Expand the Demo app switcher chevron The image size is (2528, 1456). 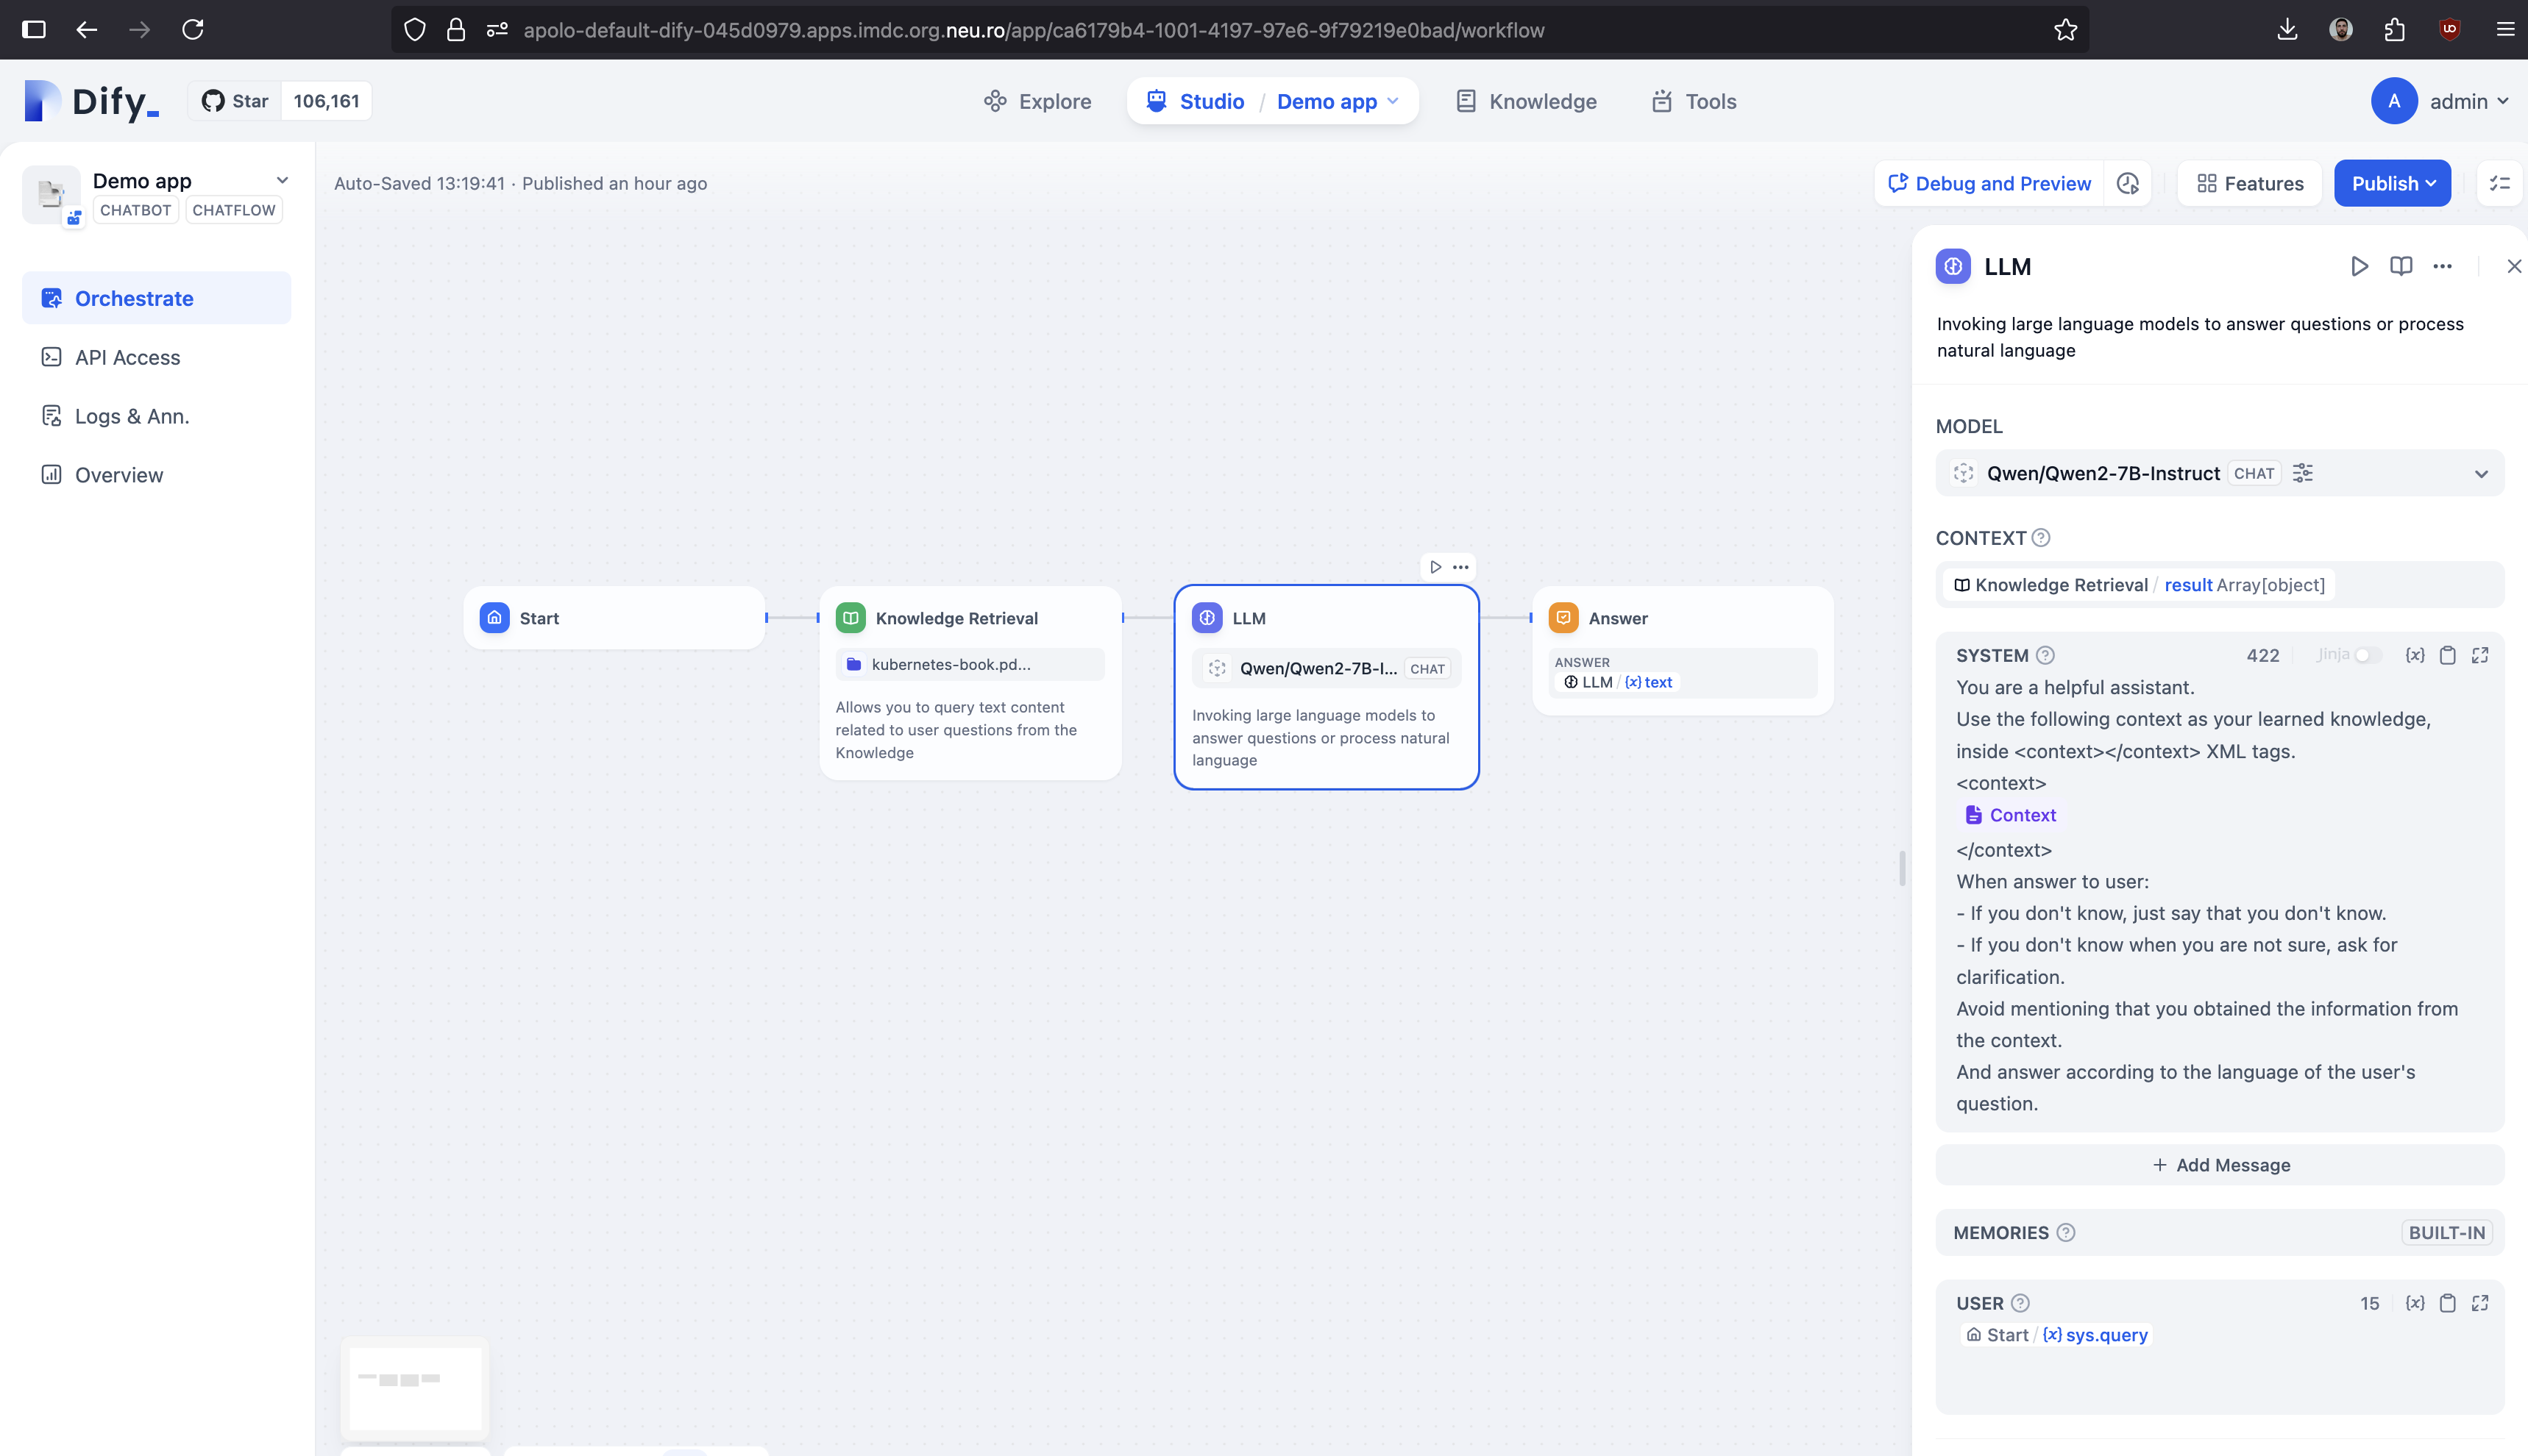point(282,181)
